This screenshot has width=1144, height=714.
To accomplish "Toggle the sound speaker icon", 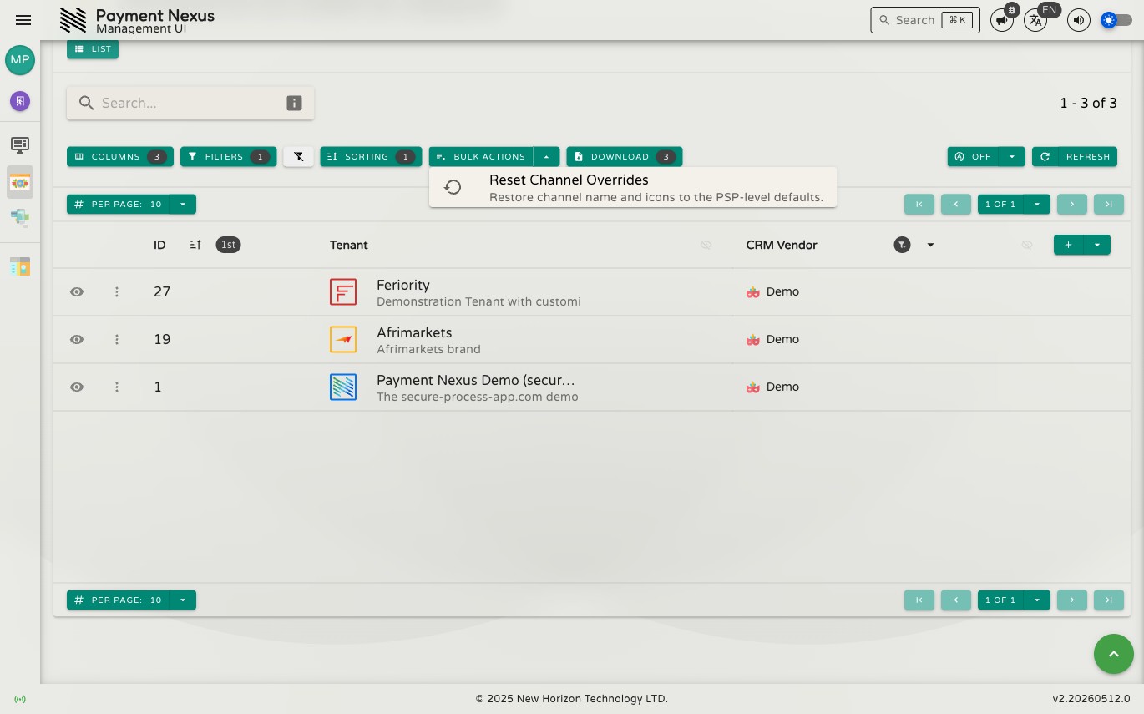I will [x=1078, y=20].
